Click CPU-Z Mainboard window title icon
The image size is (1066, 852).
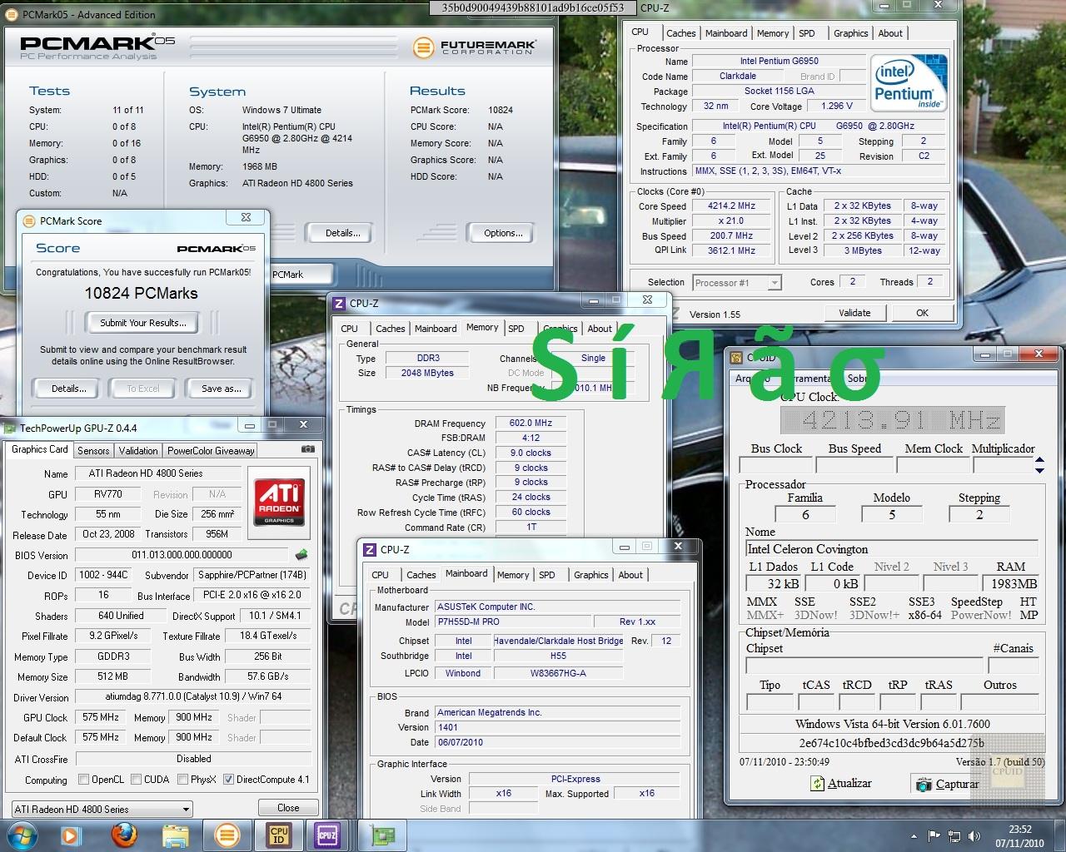371,550
